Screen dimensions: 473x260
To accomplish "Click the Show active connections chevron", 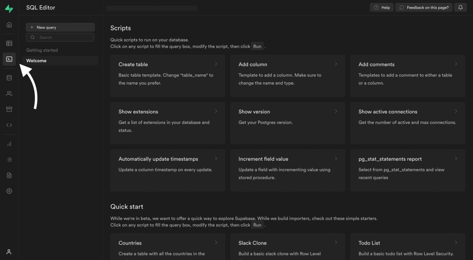I will click(456, 111).
